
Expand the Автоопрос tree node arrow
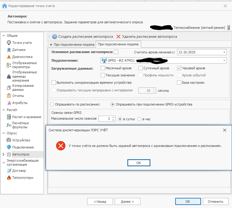(x=3, y=154)
